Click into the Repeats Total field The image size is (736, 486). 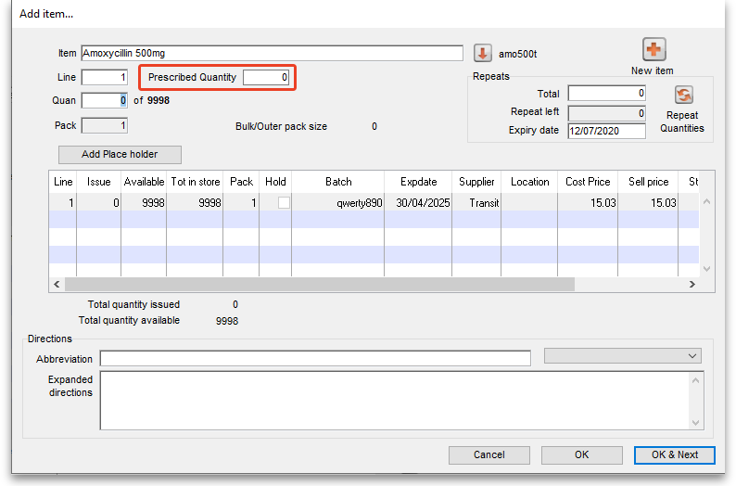[x=606, y=94]
